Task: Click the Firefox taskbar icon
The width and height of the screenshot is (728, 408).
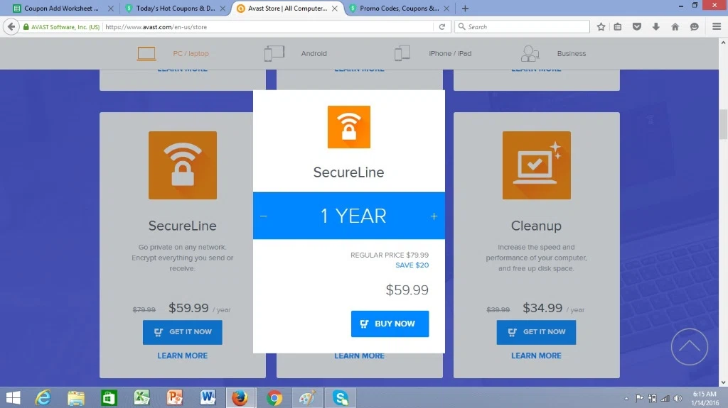Action: [x=240, y=398]
